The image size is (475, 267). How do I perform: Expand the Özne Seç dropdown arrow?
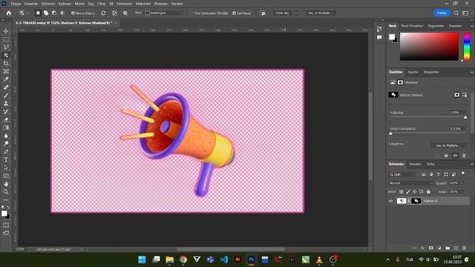296,13
